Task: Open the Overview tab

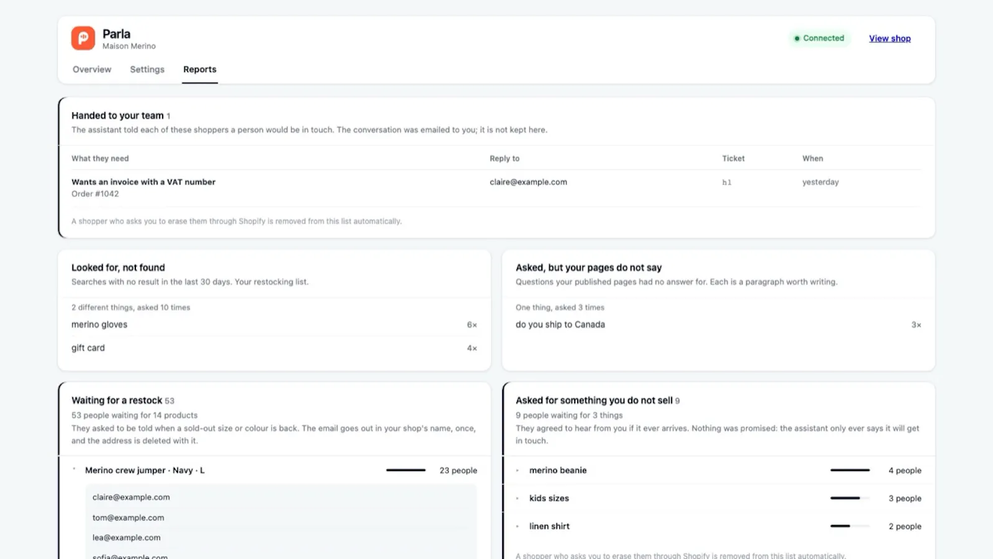Action: point(92,70)
